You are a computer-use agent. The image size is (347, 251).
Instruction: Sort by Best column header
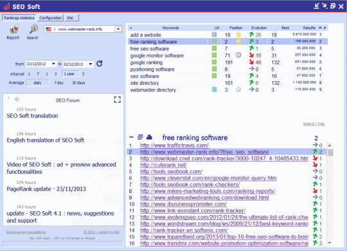click(x=285, y=28)
